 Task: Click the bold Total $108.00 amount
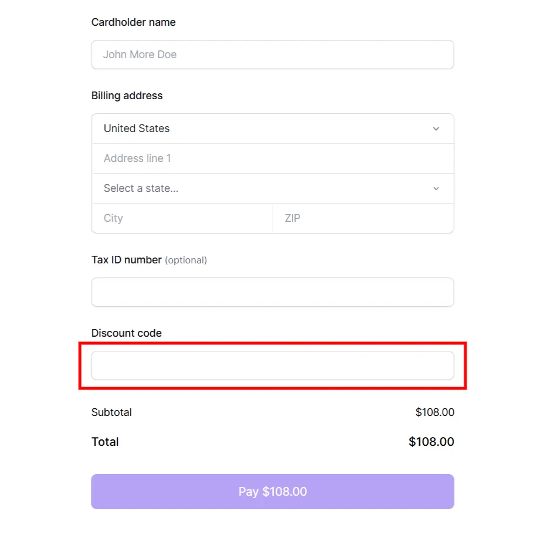coord(431,442)
